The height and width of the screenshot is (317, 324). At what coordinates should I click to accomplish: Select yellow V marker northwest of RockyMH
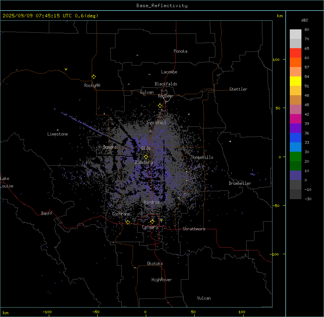point(66,69)
